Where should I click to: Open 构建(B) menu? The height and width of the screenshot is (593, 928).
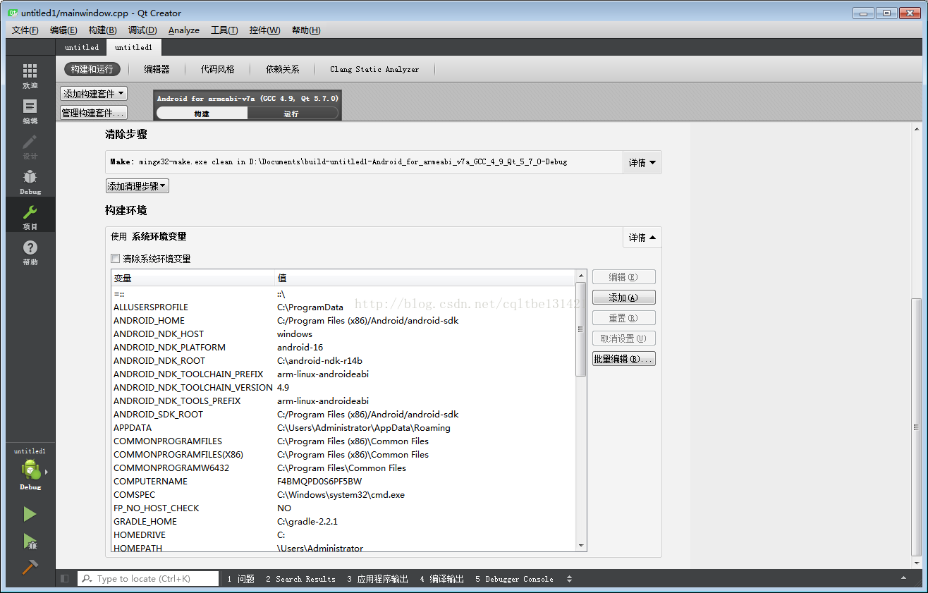(x=103, y=30)
